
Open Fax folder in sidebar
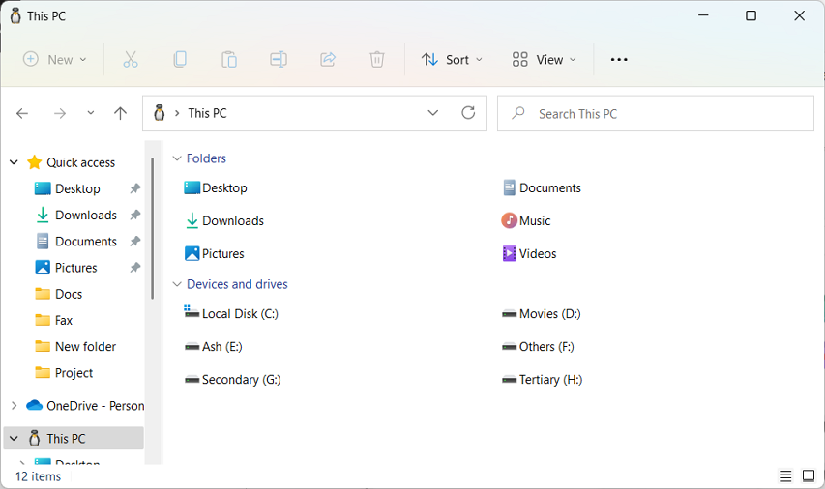[64, 320]
